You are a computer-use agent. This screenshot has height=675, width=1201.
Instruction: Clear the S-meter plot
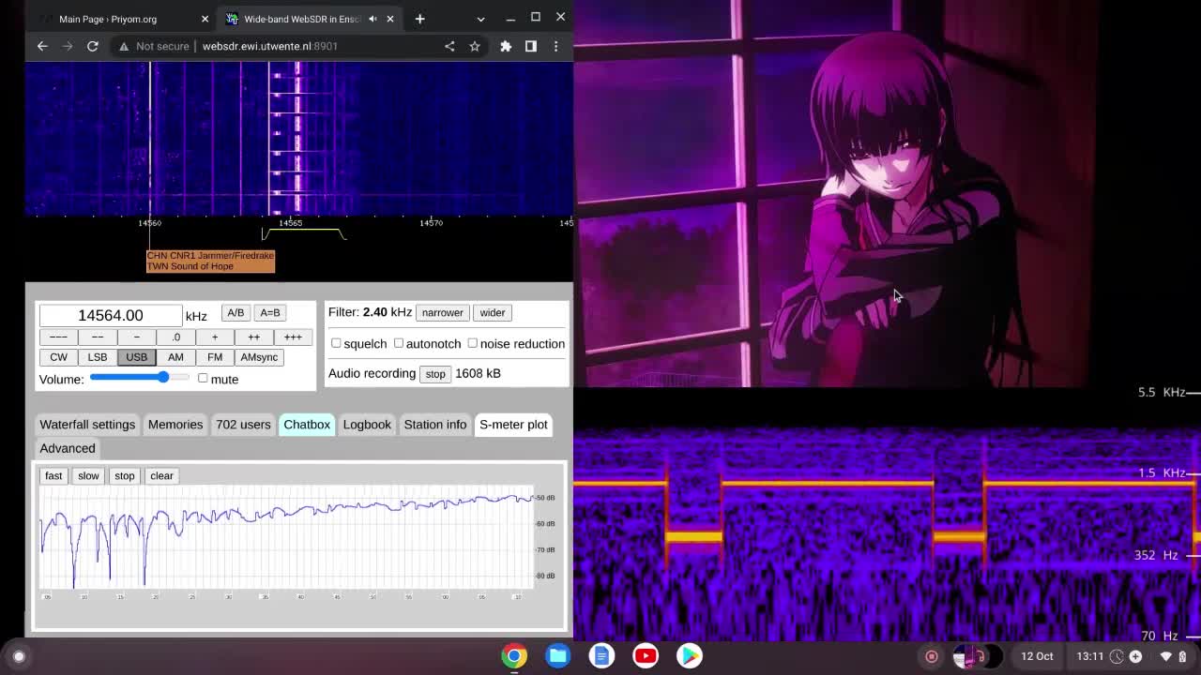pos(161,476)
